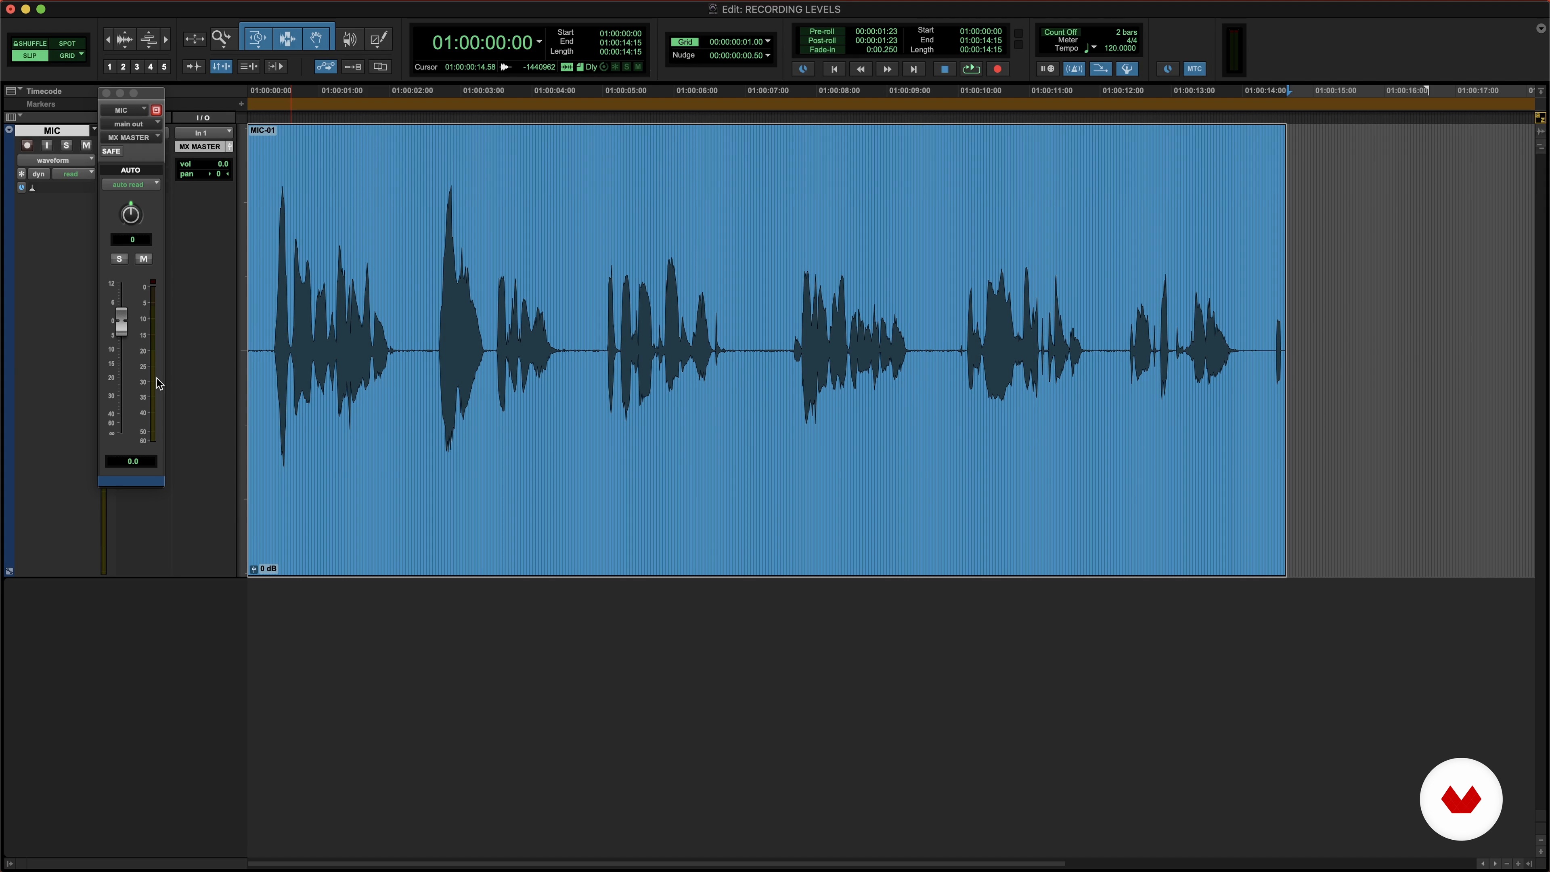Viewport: 1550px width, 872px height.
Task: Click the loop Play button
Action: 971,69
